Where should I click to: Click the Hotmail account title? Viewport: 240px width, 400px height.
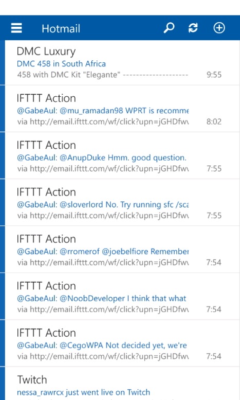point(61,29)
